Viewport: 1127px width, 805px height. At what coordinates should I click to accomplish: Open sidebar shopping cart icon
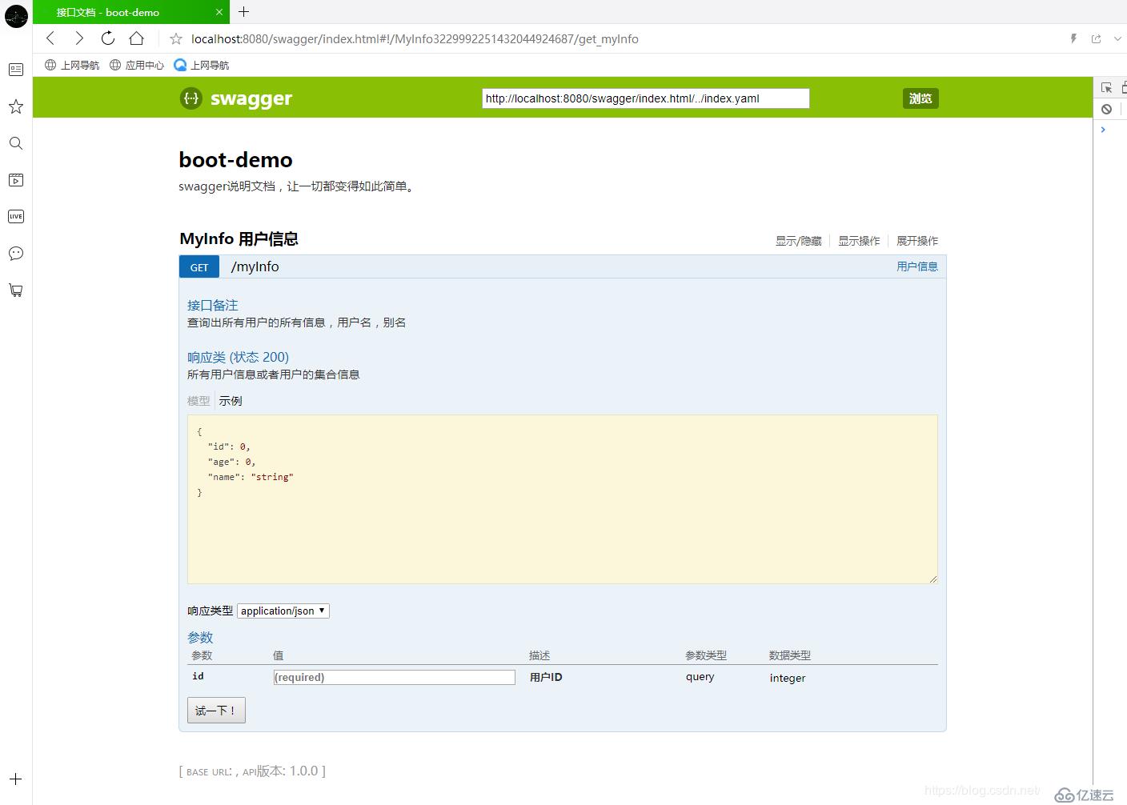click(x=16, y=290)
